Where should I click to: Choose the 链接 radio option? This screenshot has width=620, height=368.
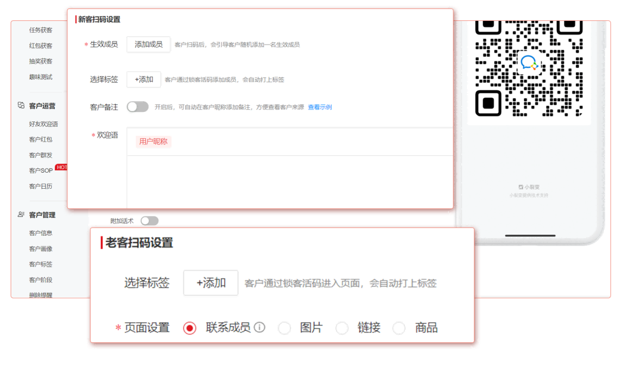click(x=342, y=328)
